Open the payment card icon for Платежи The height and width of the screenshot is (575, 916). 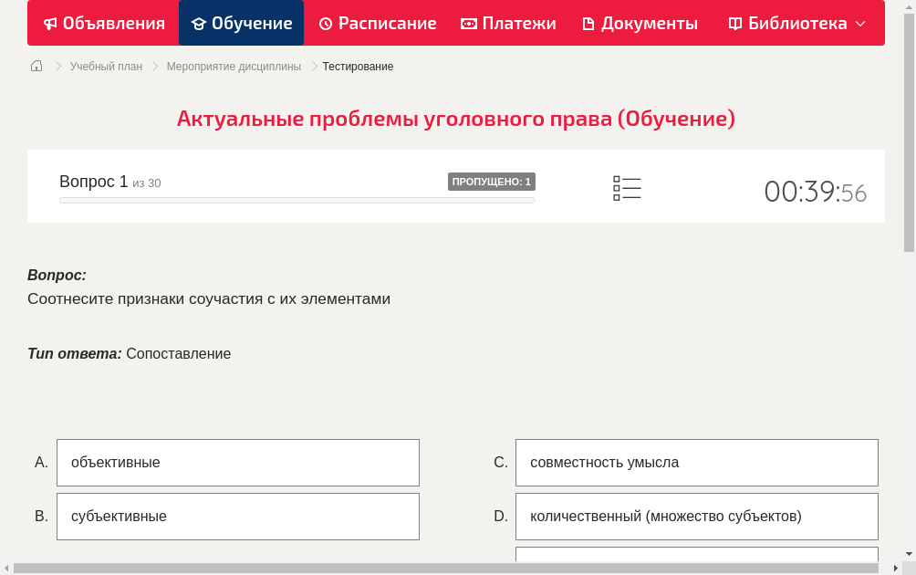(467, 23)
